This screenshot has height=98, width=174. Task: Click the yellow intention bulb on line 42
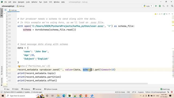(19, 66)
